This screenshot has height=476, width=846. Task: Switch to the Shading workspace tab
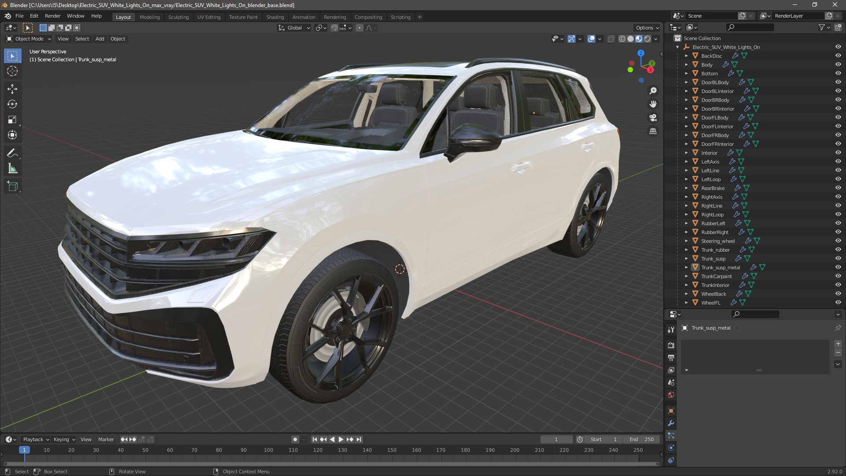[x=275, y=17]
